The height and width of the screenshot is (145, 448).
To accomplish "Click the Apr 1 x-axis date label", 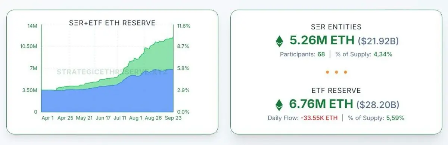I will coord(47,118).
